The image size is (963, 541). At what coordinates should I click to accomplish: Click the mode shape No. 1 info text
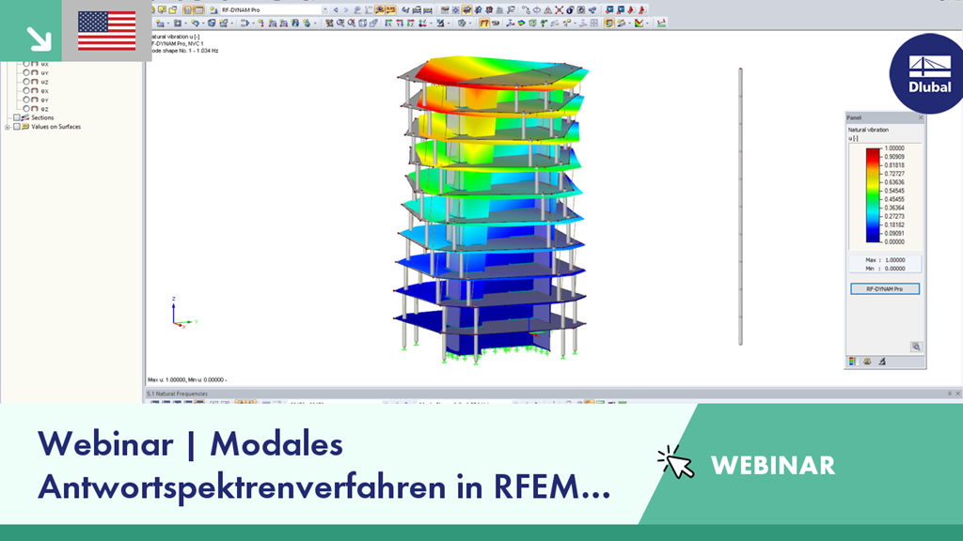[183, 51]
